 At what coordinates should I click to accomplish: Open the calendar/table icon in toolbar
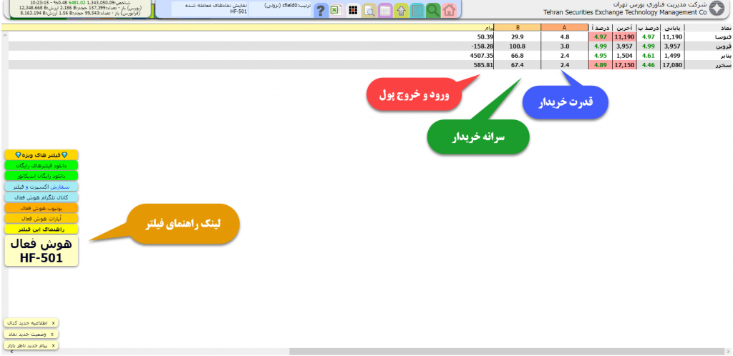click(x=385, y=10)
